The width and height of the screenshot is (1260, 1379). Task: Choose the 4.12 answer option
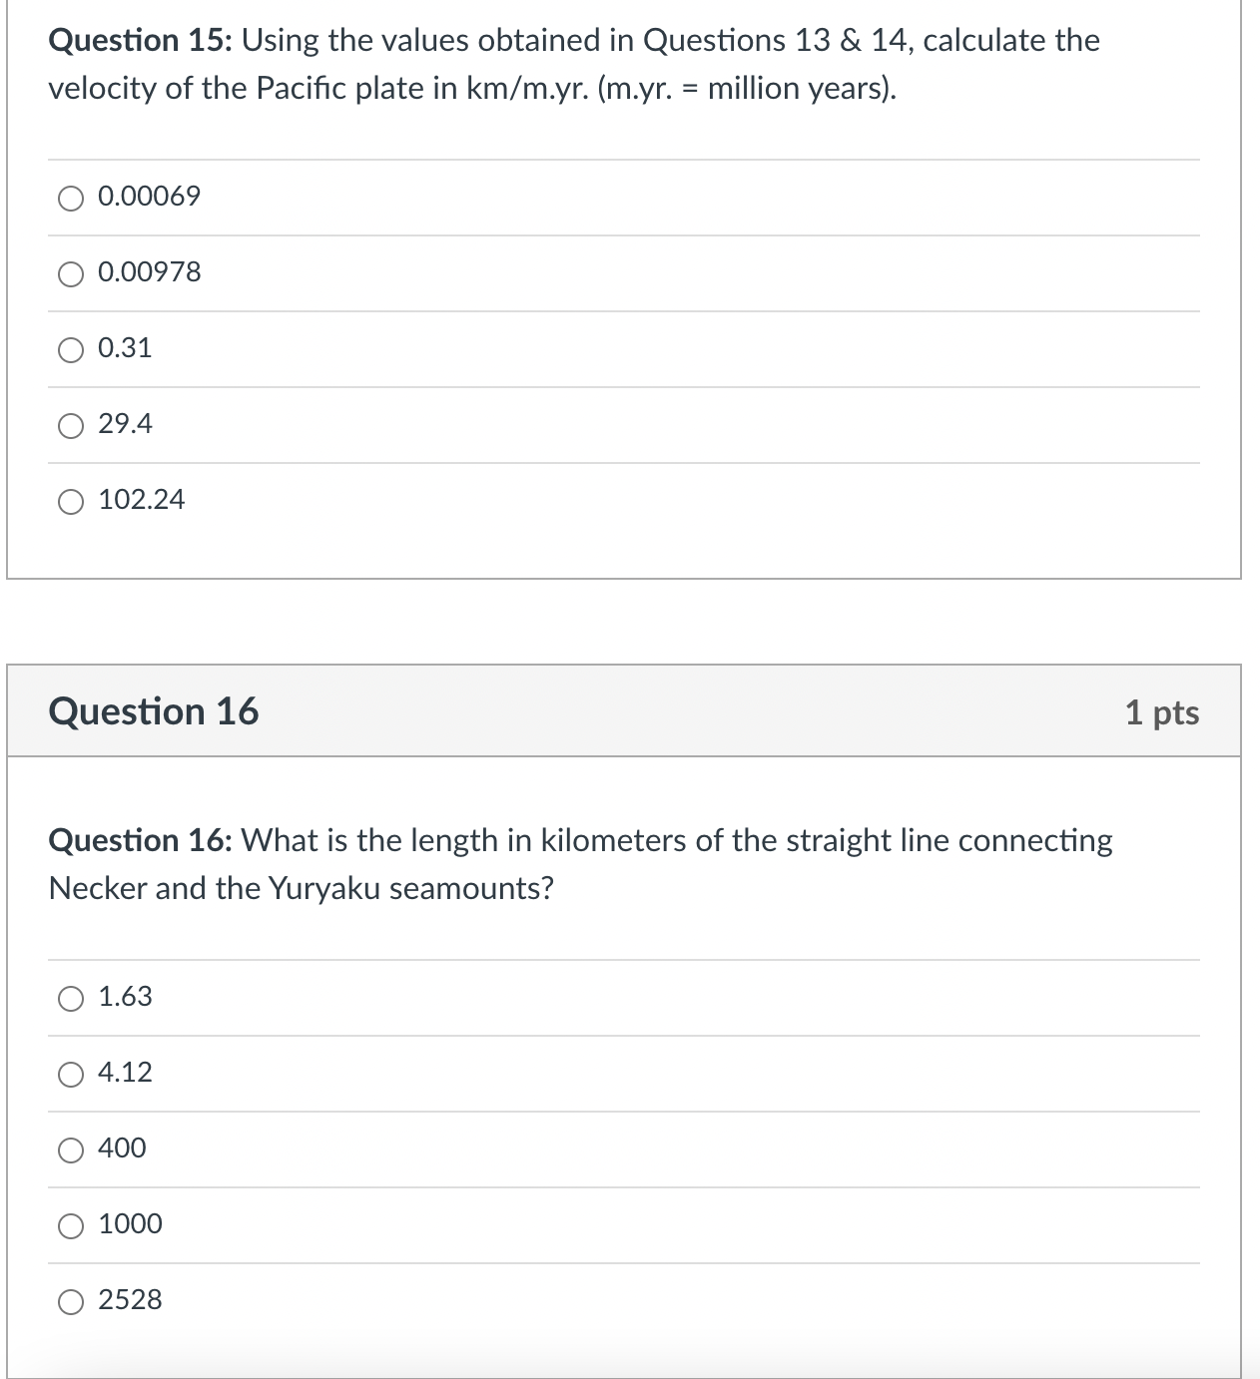pyautogui.click(x=69, y=1073)
